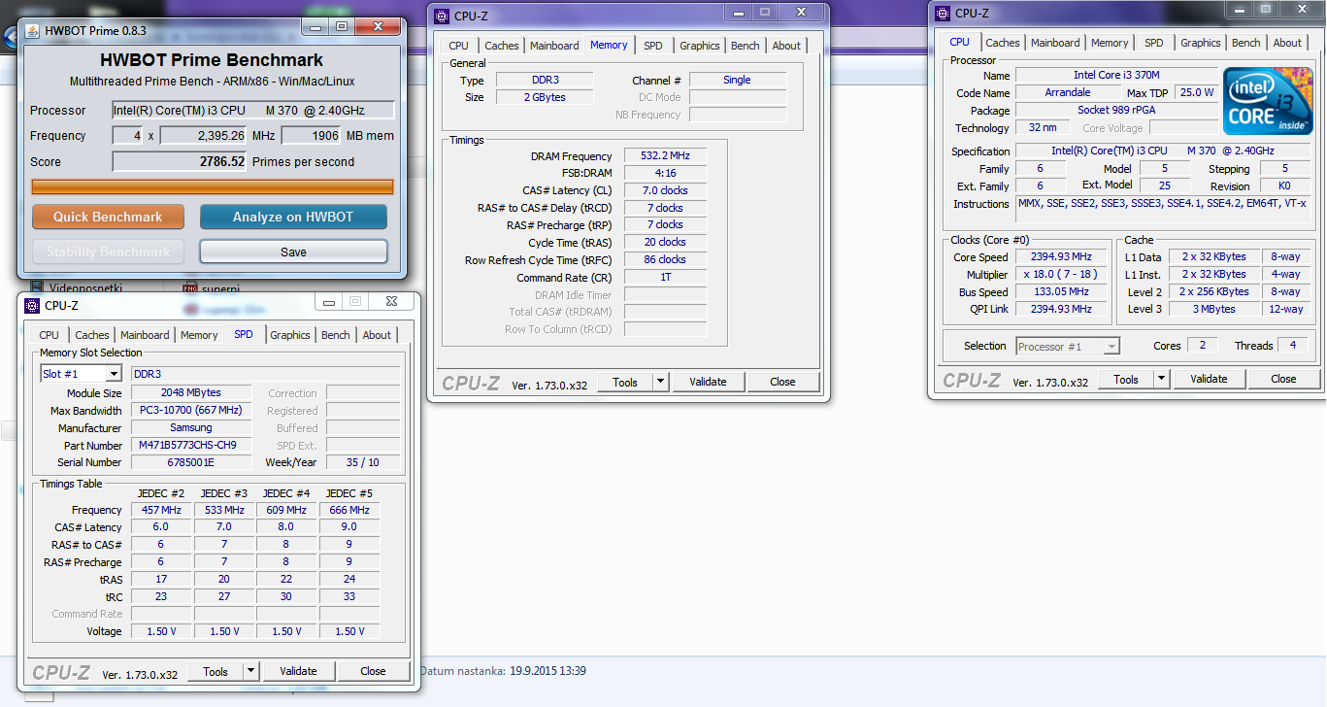The height and width of the screenshot is (707, 1327).
Task: Click Tools button in the CPU-Z SPD window
Action: coord(216,671)
